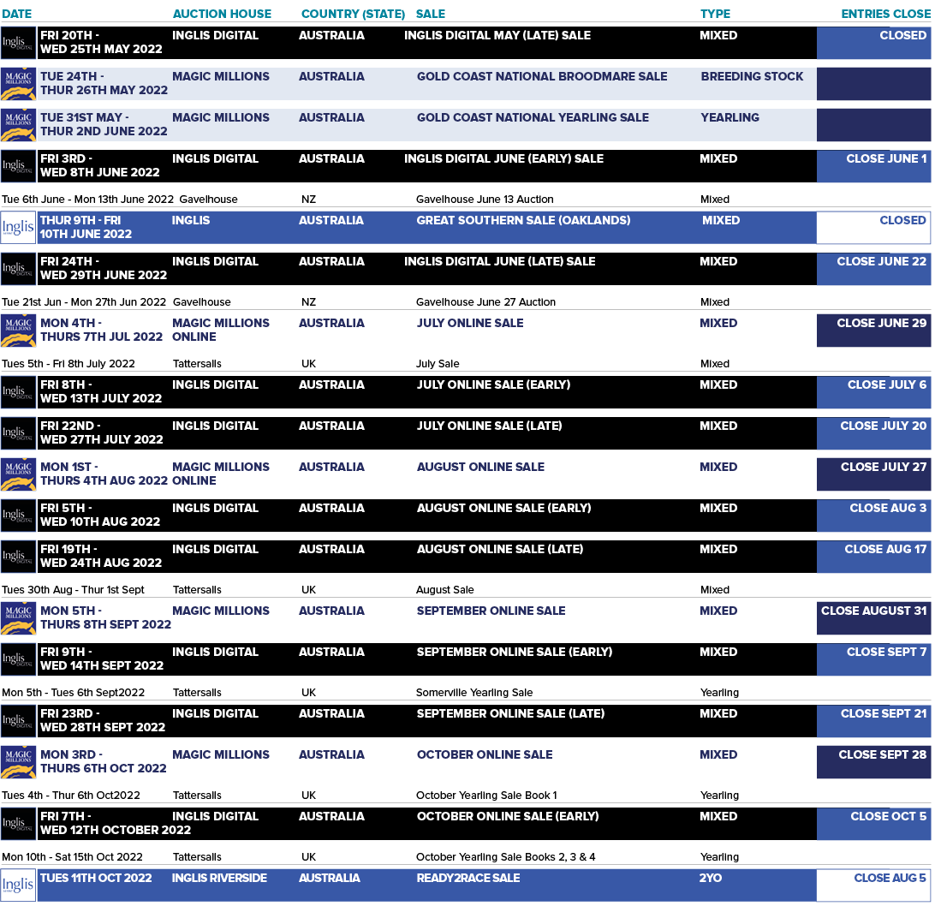
Task: Open Tattersalls July Sale
Action: [438, 364]
